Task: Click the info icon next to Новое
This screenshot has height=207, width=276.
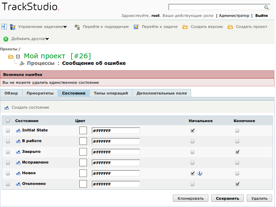Action: pos(200,173)
